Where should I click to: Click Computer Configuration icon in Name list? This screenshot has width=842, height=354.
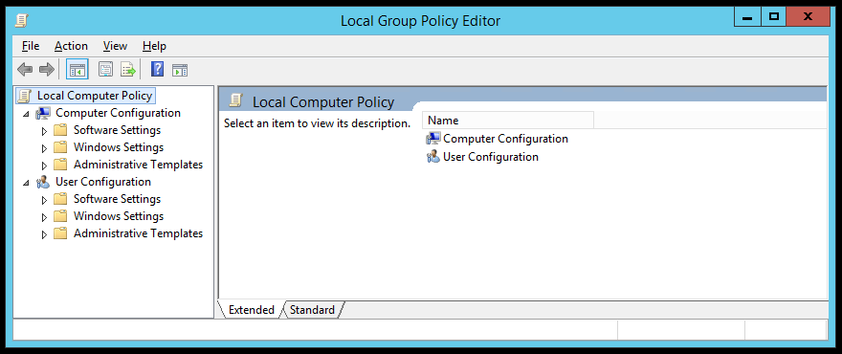click(432, 139)
